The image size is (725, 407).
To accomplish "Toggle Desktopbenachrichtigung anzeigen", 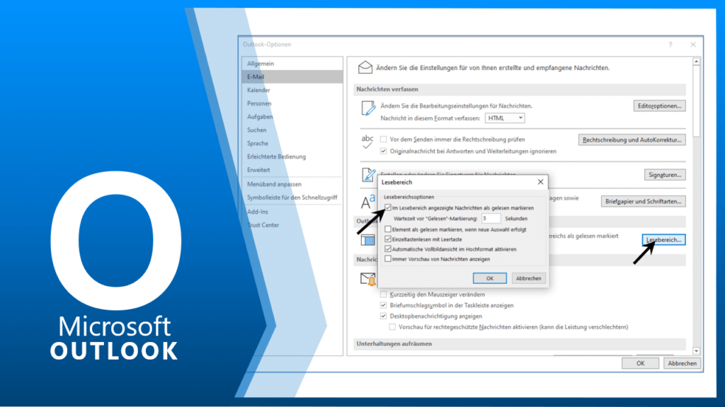I will (383, 316).
